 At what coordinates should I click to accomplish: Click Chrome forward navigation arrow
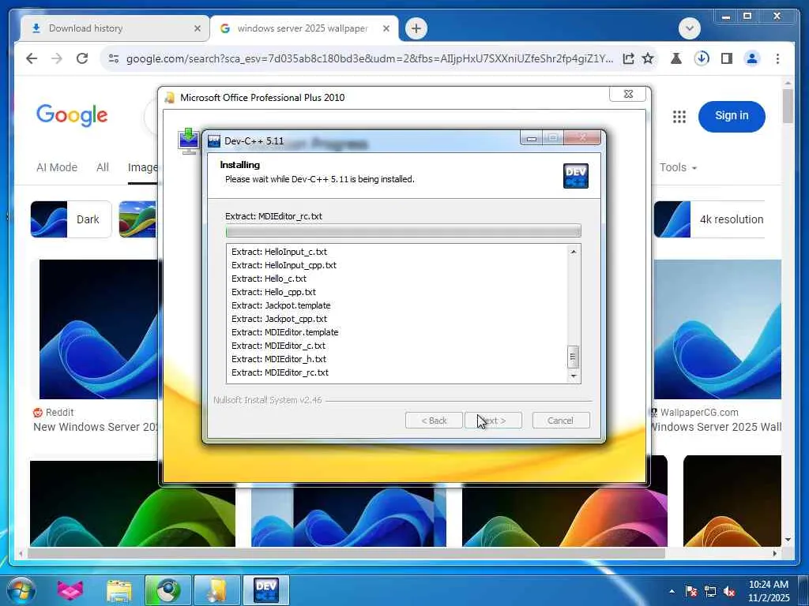(x=57, y=58)
